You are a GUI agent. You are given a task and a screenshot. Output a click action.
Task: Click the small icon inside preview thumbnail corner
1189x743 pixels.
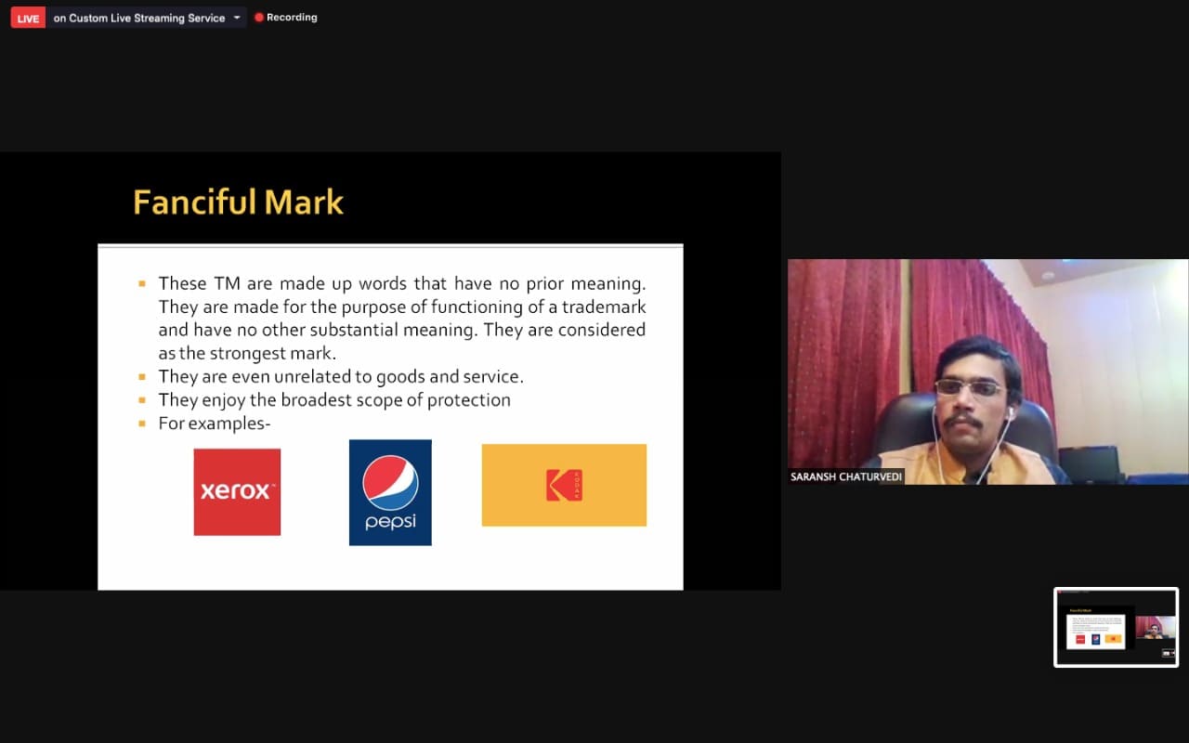coord(1168,653)
